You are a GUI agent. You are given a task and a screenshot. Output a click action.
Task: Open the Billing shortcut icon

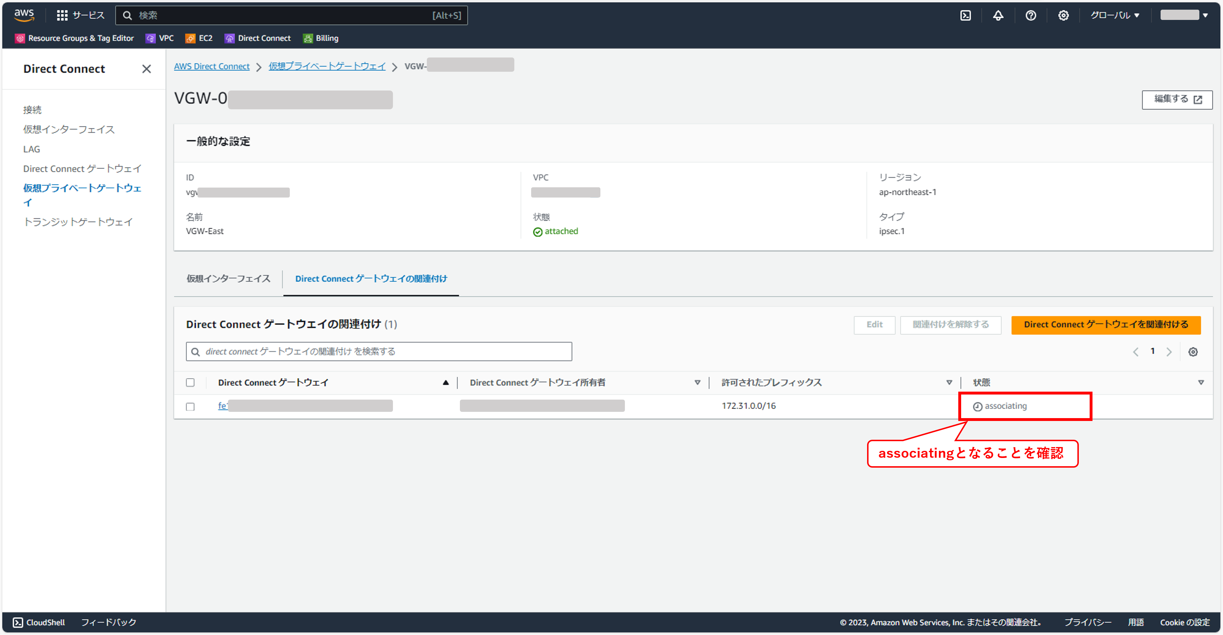click(308, 38)
